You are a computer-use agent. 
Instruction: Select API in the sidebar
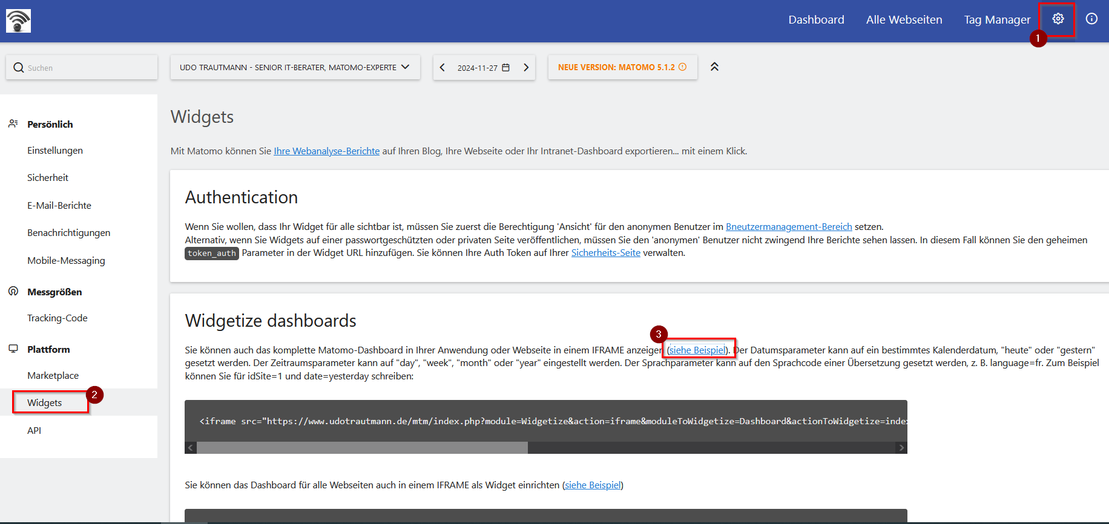tap(34, 430)
